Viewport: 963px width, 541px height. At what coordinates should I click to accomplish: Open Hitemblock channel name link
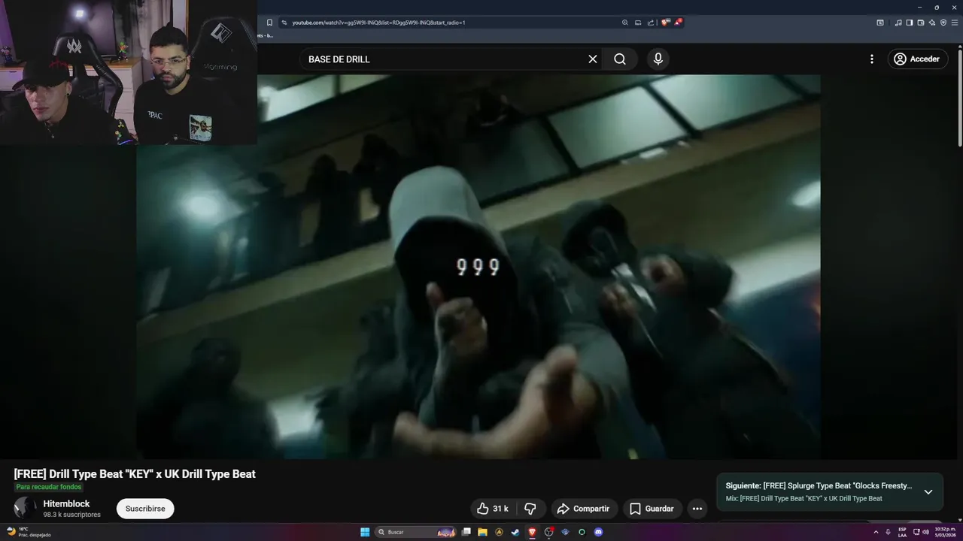66,503
